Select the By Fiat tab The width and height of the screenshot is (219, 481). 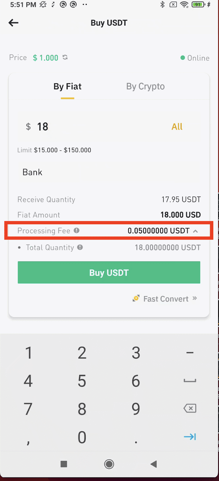(x=67, y=87)
